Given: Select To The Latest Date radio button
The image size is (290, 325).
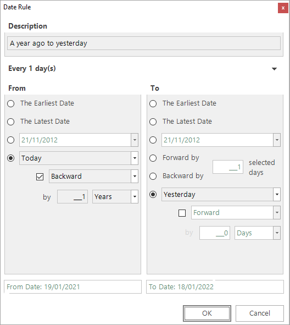Looking at the screenshot, I should pyautogui.click(x=153, y=122).
